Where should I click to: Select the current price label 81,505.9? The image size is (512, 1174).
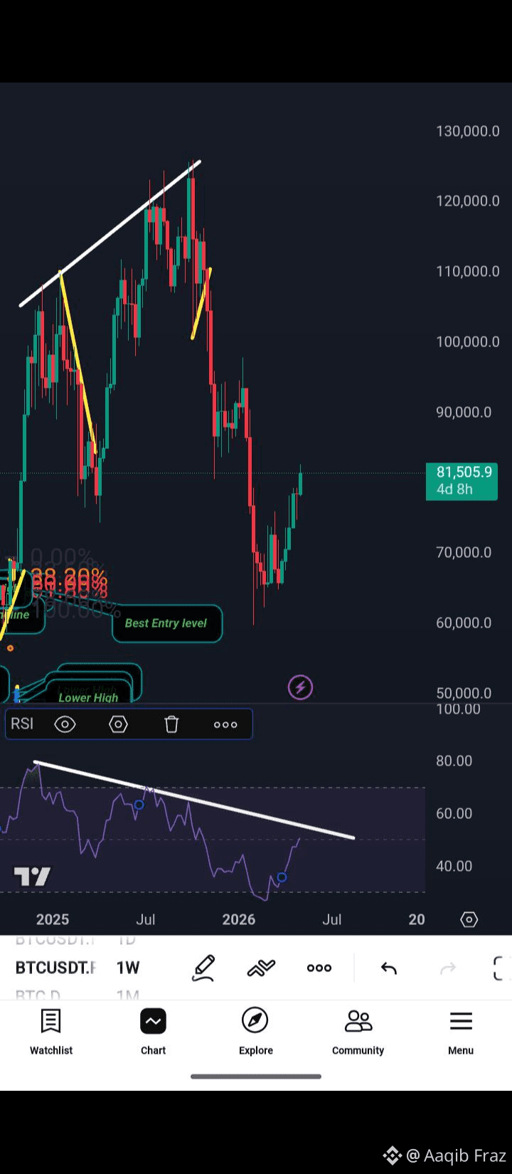462,481
